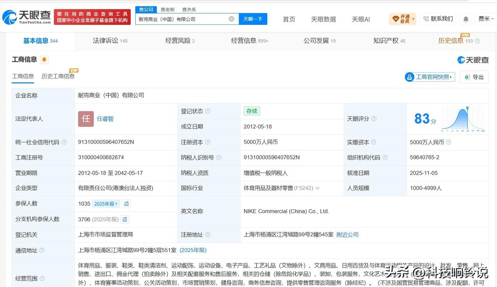Image resolution: width=497 pixels, height=287 pixels.
Task: Click the 导出 export button
Action: pos(474,77)
